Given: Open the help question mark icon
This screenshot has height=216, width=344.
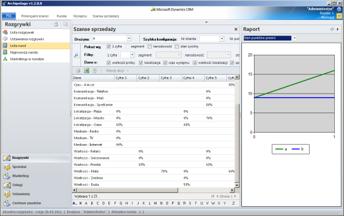Looking at the screenshot, I should click(x=339, y=9).
